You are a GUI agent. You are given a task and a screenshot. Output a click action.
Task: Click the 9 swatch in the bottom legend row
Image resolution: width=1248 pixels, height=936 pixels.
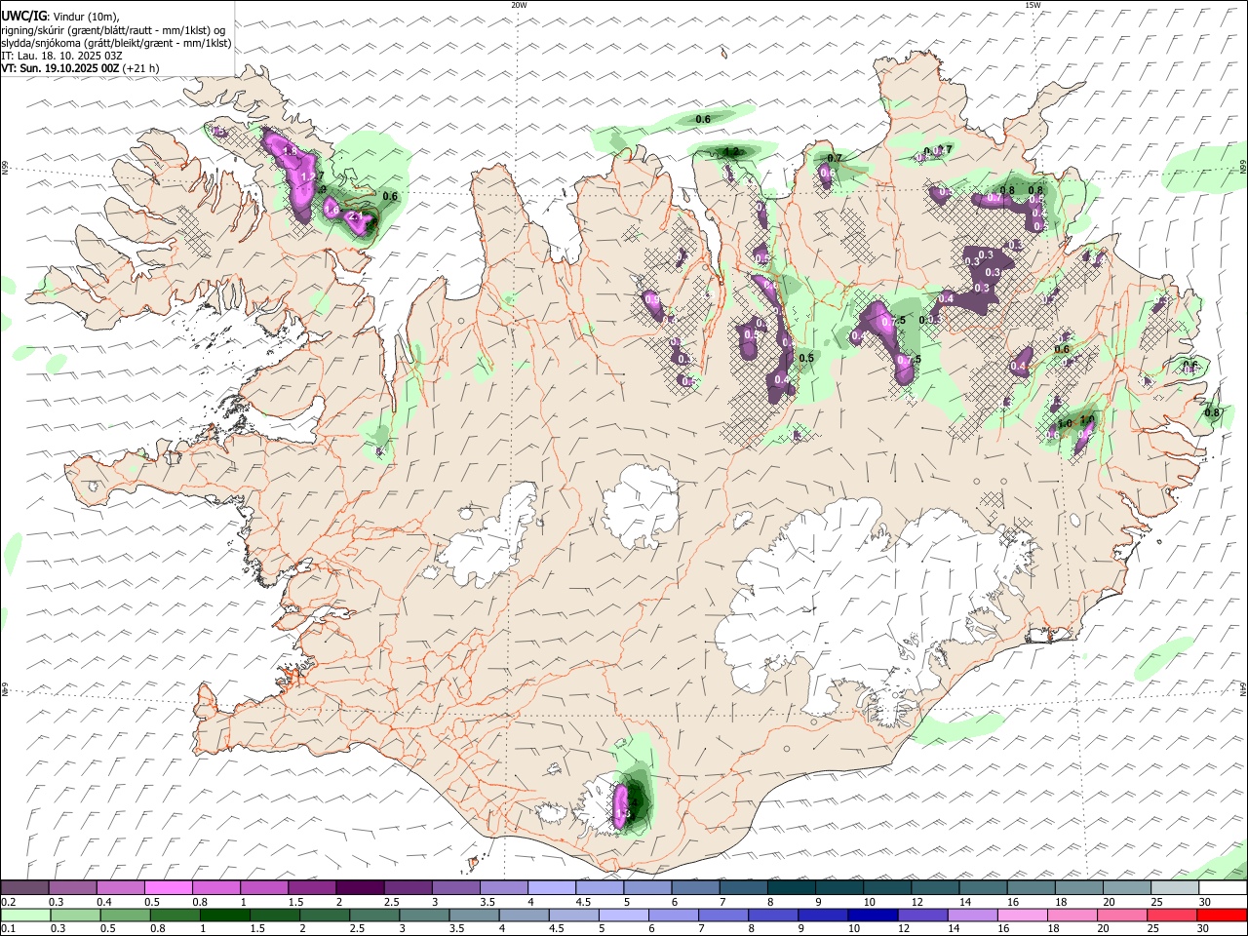click(823, 915)
